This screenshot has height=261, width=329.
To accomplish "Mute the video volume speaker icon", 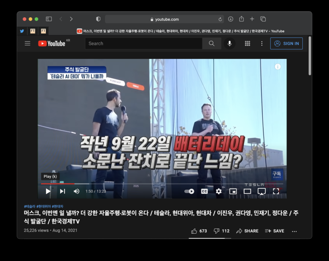I will tap(76, 191).
